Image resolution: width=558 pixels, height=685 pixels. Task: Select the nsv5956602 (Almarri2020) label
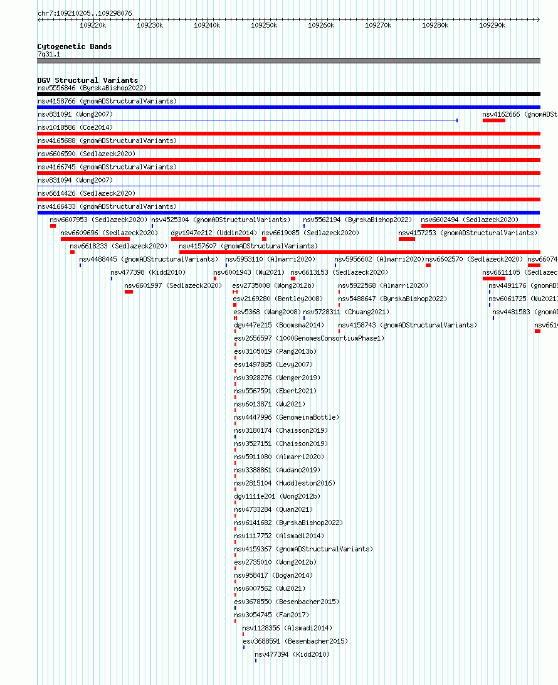click(x=379, y=259)
